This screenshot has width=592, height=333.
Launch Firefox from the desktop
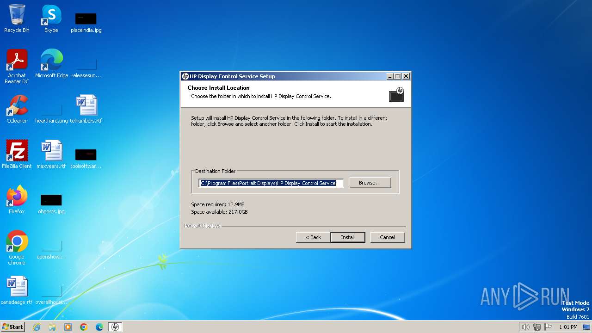pos(17,199)
